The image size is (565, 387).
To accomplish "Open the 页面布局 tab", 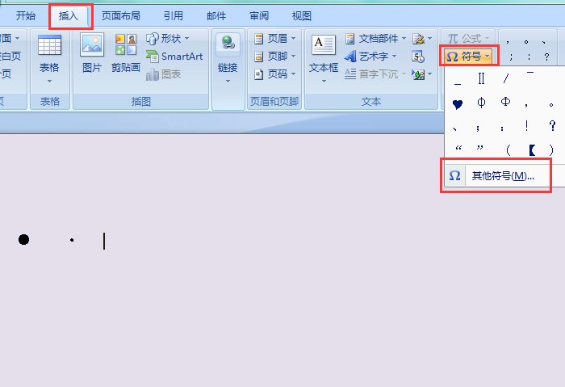I will (121, 16).
